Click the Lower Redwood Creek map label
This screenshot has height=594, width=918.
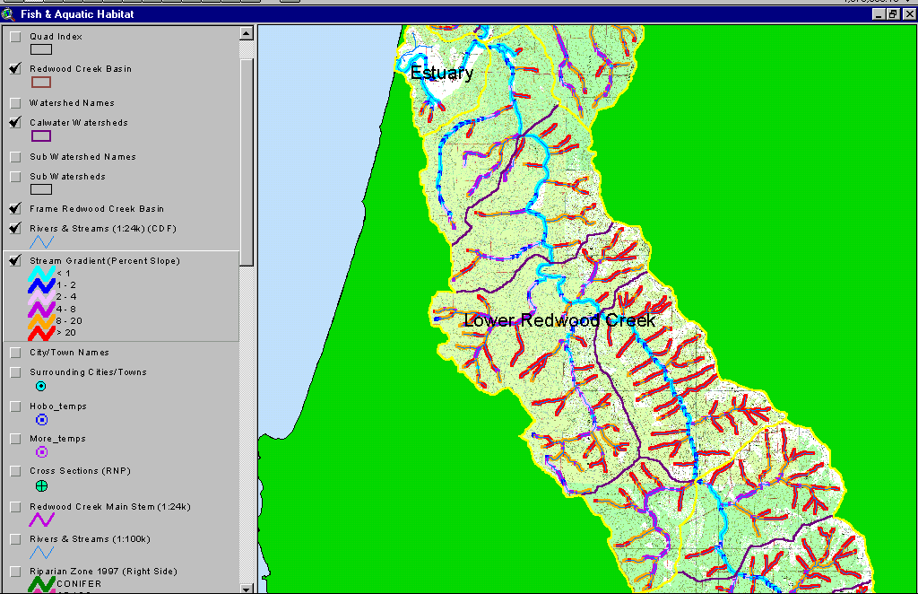[559, 320]
